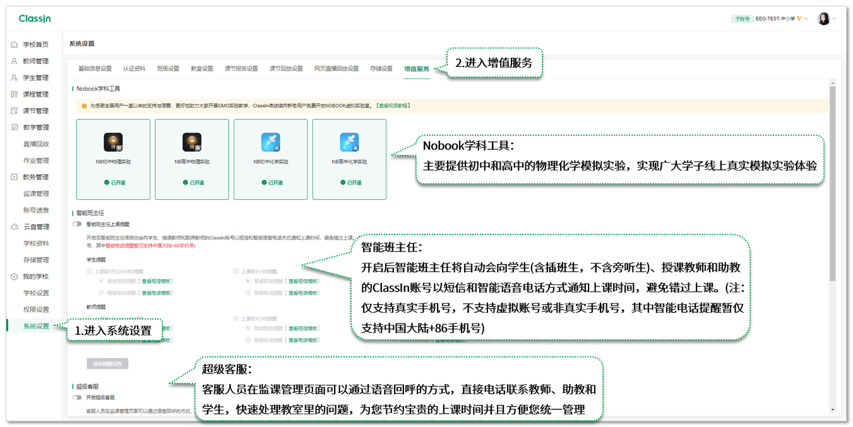The width and height of the screenshot is (853, 427).
Task: Click the 课程管理 sidebar icon
Action: click(15, 94)
